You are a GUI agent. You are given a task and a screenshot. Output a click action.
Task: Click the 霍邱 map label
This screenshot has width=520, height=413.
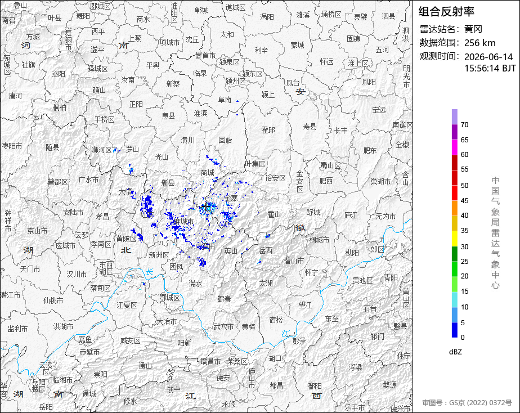coord(268,130)
